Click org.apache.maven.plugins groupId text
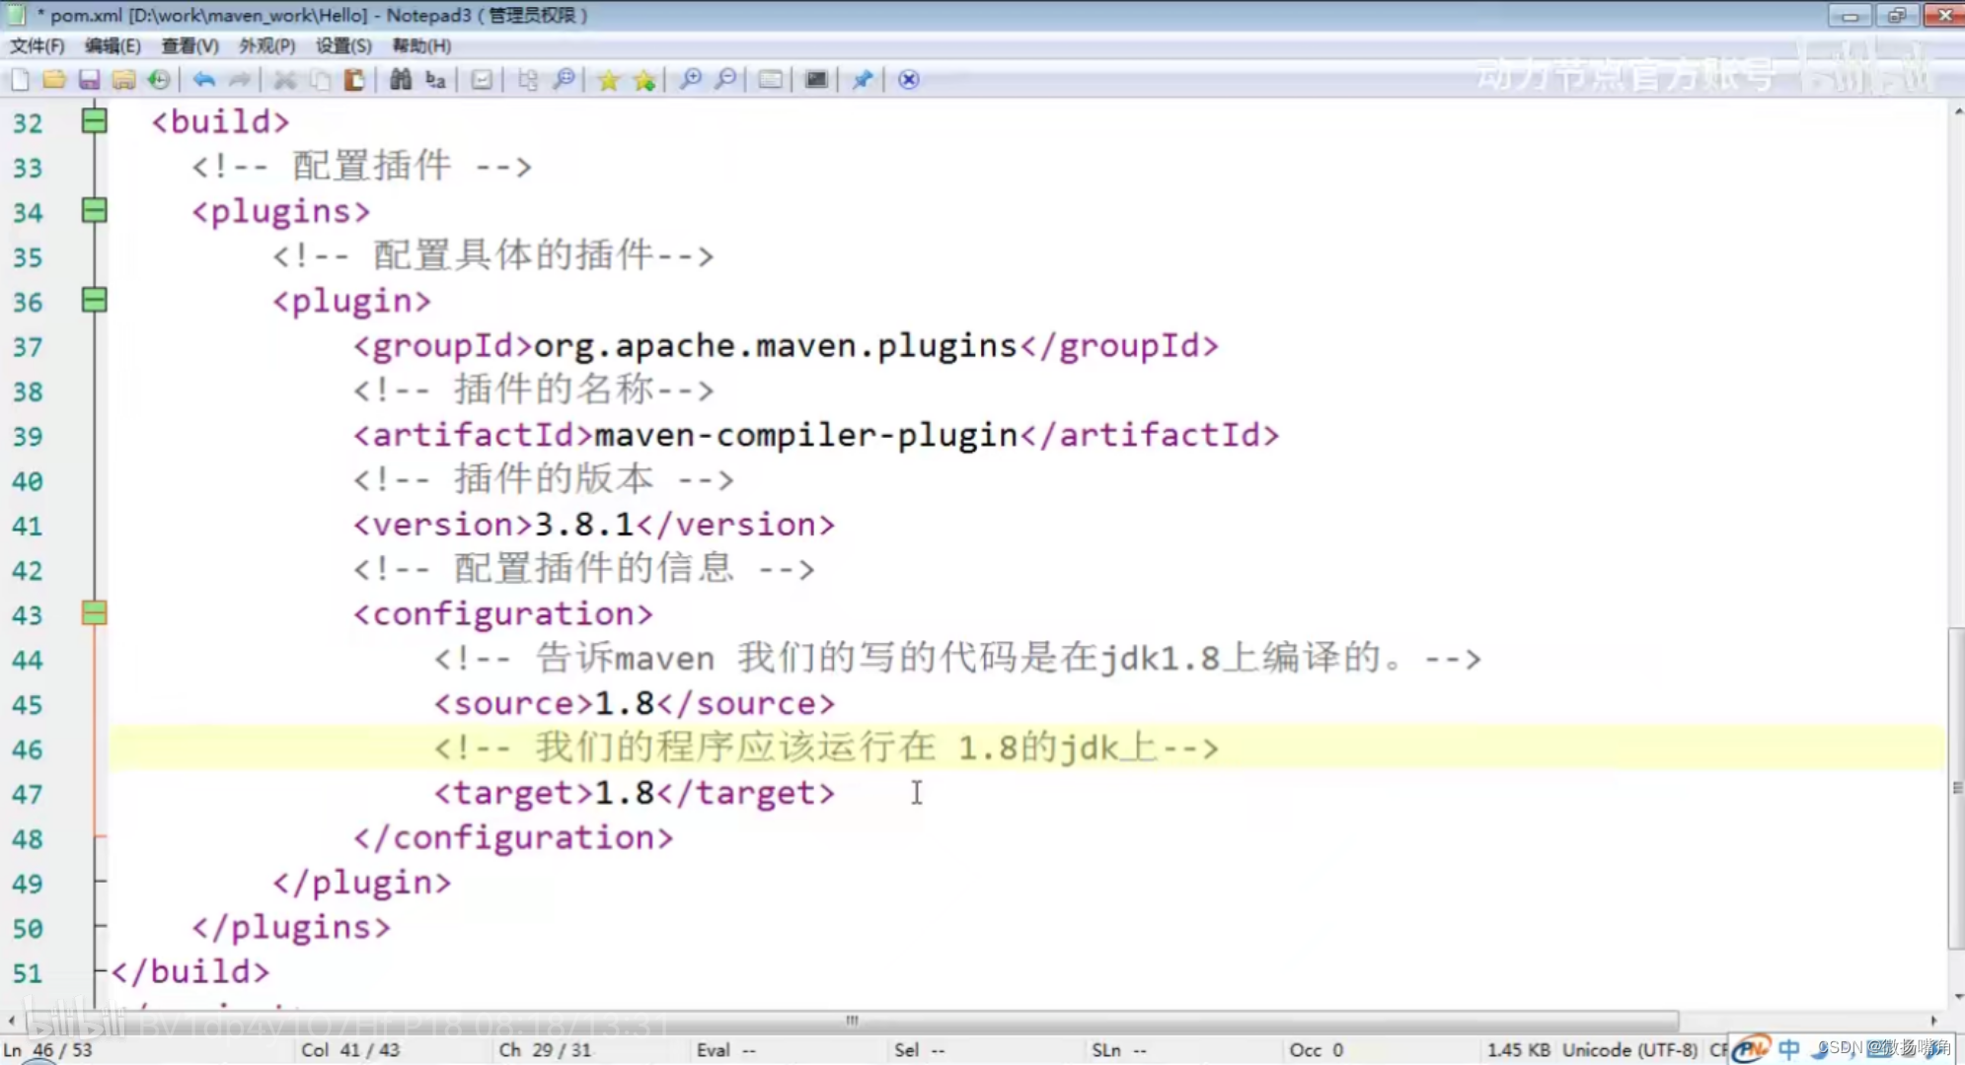This screenshot has height=1065, width=1965. (775, 346)
